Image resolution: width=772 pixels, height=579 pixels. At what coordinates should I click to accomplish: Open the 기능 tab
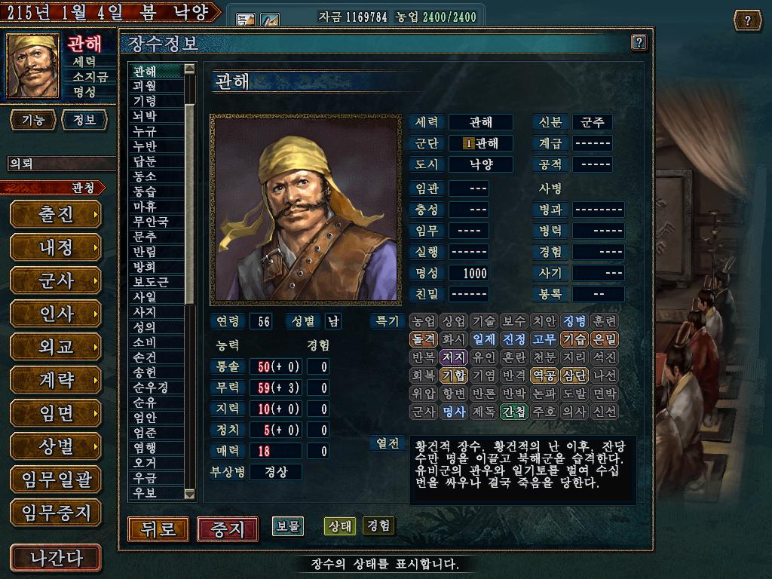pos(33,120)
